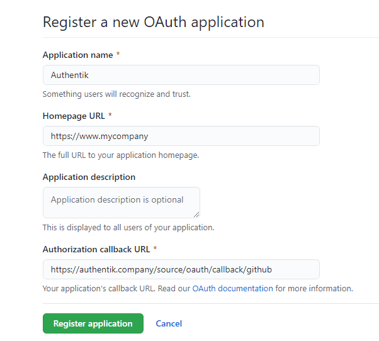Click the 'displayed to all users' hint text
379x341 pixels.
(128, 228)
